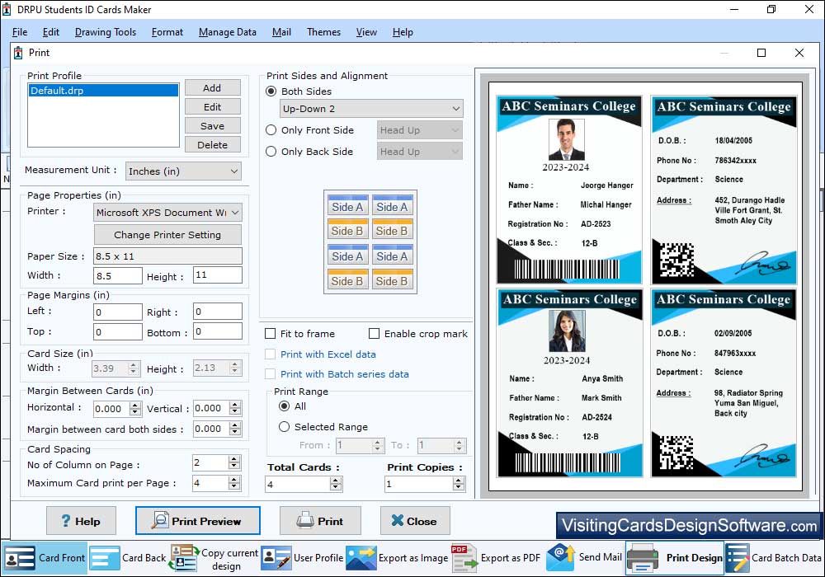Click the Help button with question mark

point(81,521)
